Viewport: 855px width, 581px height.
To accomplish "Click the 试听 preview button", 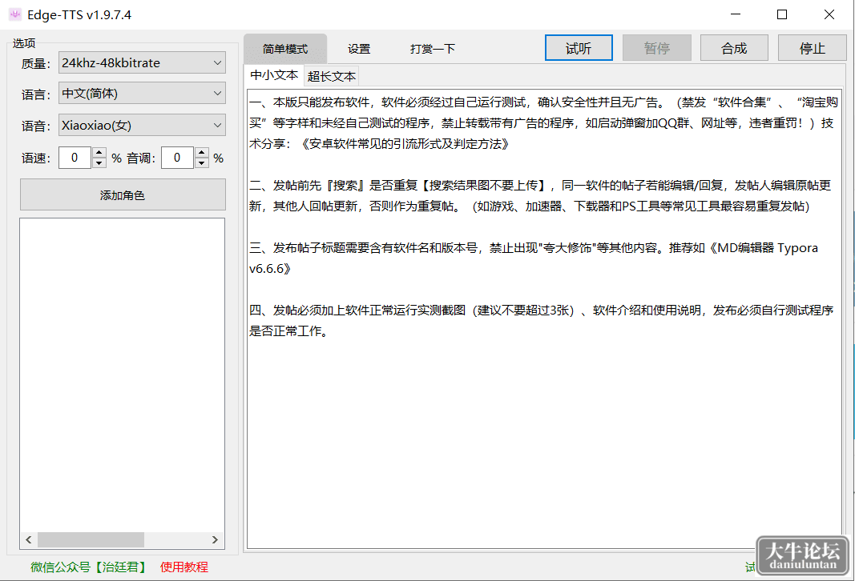I will point(579,49).
